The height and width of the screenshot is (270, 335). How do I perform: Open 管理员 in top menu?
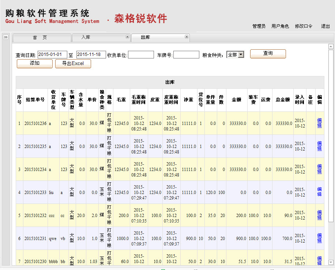(x=259, y=26)
